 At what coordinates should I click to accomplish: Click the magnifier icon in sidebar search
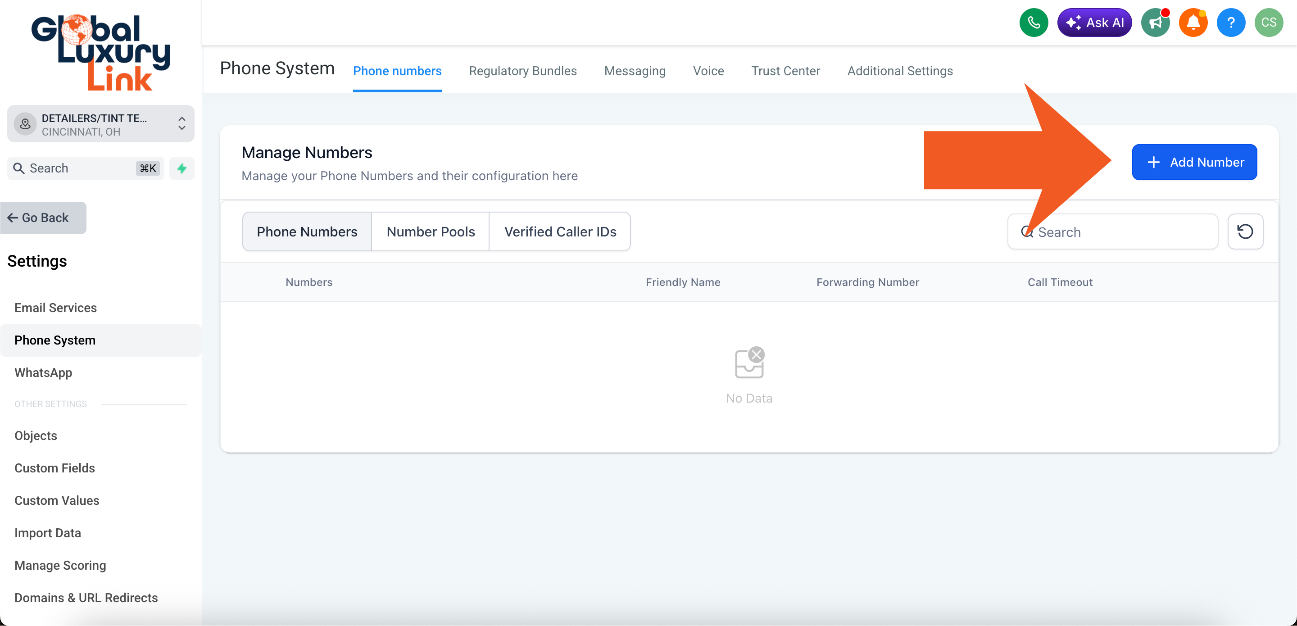coord(18,168)
